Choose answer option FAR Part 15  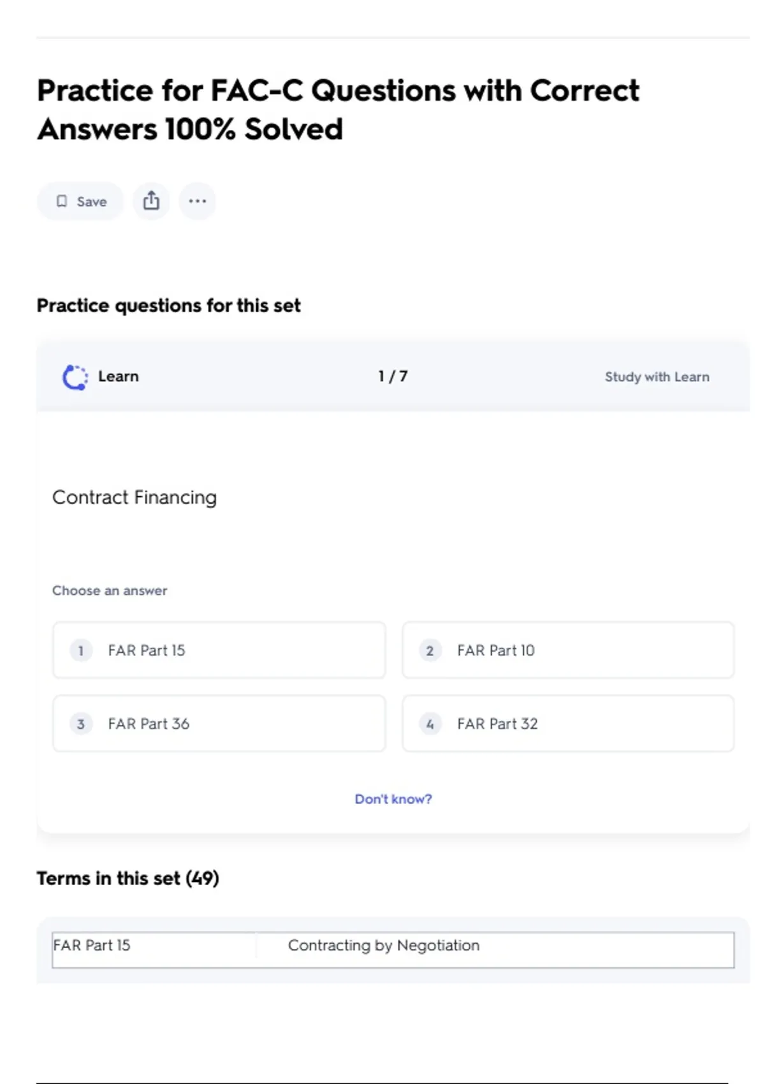coord(219,650)
